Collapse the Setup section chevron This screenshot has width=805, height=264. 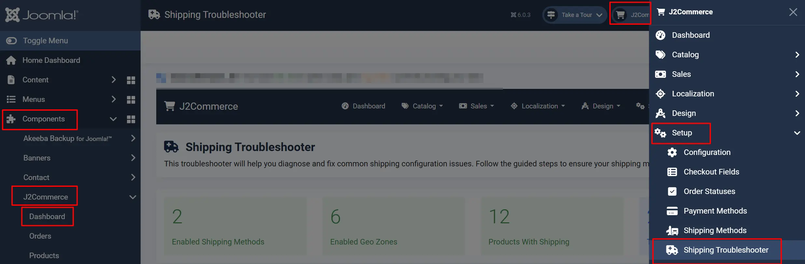[x=797, y=133]
